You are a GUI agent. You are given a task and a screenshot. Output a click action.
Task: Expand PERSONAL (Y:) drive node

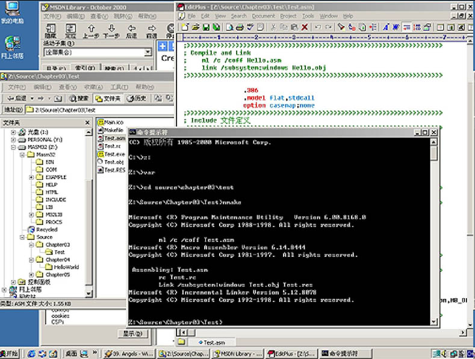coord(13,140)
